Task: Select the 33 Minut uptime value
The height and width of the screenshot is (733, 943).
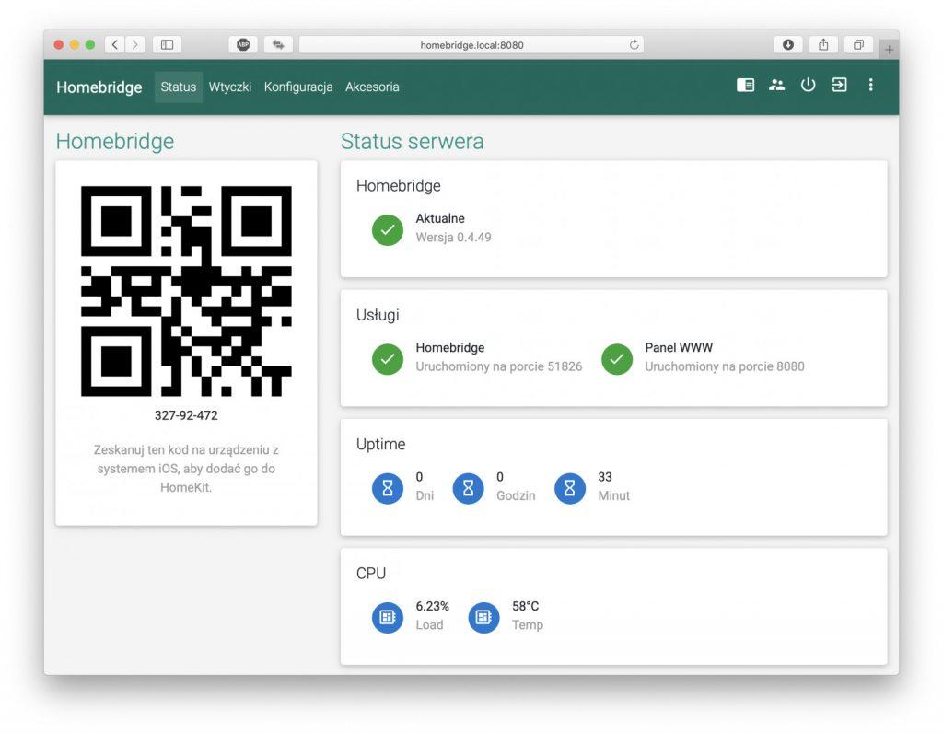Action: point(604,477)
